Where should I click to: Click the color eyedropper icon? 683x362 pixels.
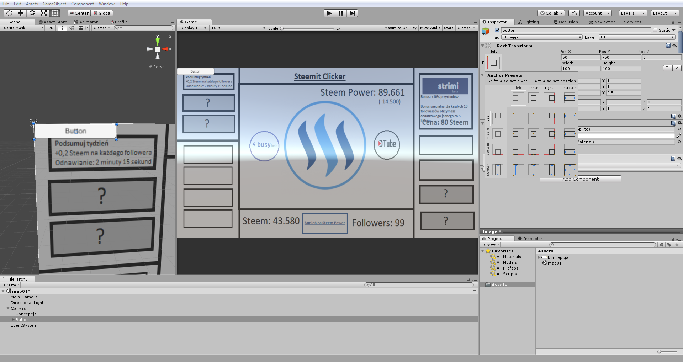pyautogui.click(x=679, y=135)
